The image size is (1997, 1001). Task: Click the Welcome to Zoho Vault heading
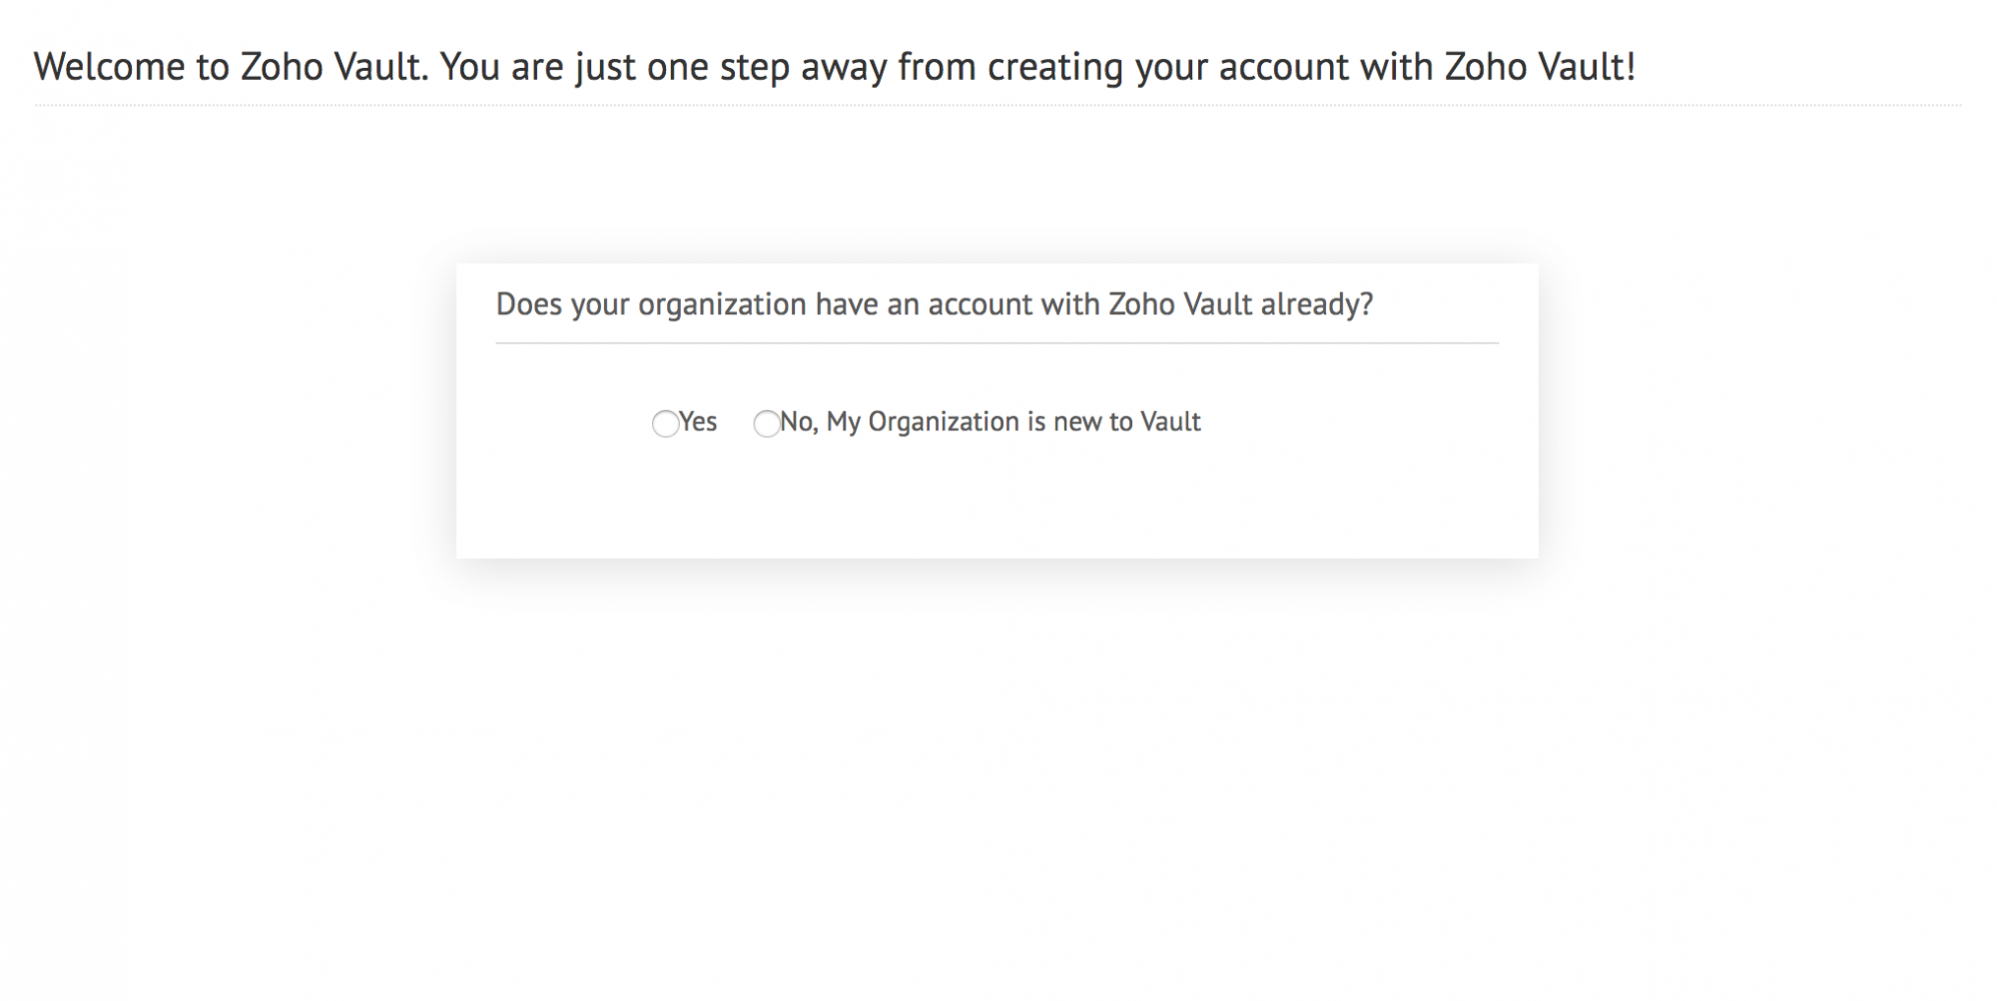834,67
